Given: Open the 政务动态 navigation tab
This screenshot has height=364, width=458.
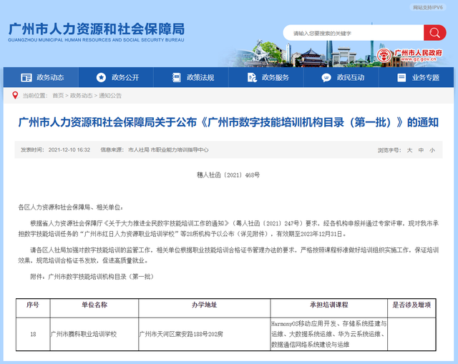Looking at the screenshot, I should (x=50, y=77).
